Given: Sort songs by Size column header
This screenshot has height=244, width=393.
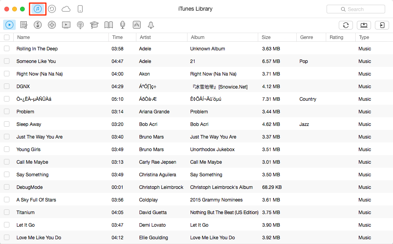Looking at the screenshot, I should 266,37.
